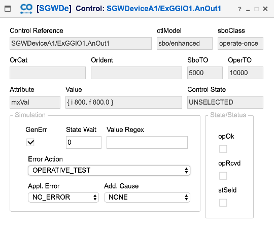Toggle the opRcvd checkbox
The height and width of the screenshot is (228, 274).
point(223,176)
